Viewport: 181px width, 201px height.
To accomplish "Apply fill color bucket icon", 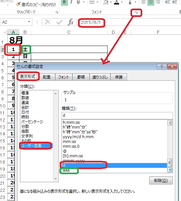I will click(x=106, y=2).
